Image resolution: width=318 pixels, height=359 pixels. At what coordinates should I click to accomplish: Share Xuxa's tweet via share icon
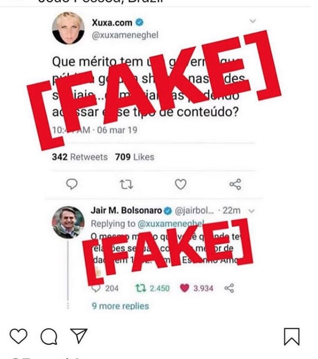pyautogui.click(x=235, y=184)
